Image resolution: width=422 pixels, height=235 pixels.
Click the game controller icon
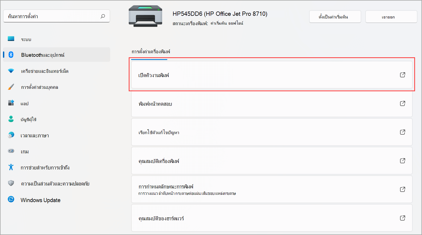tap(11, 151)
